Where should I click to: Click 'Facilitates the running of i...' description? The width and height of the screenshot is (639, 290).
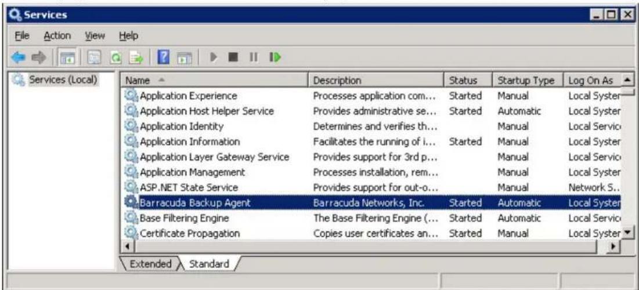tap(374, 142)
